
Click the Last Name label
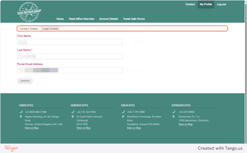(25, 50)
